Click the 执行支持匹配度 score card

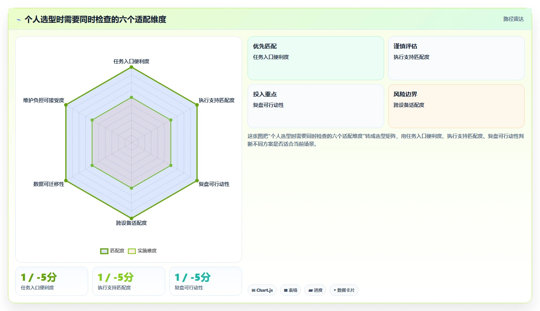pos(128,281)
